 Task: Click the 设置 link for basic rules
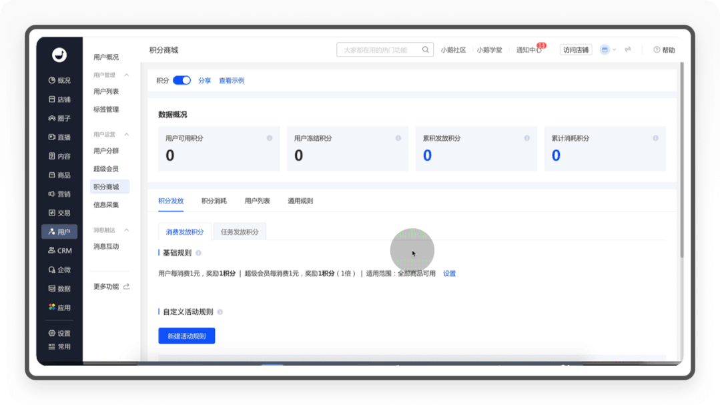(450, 274)
